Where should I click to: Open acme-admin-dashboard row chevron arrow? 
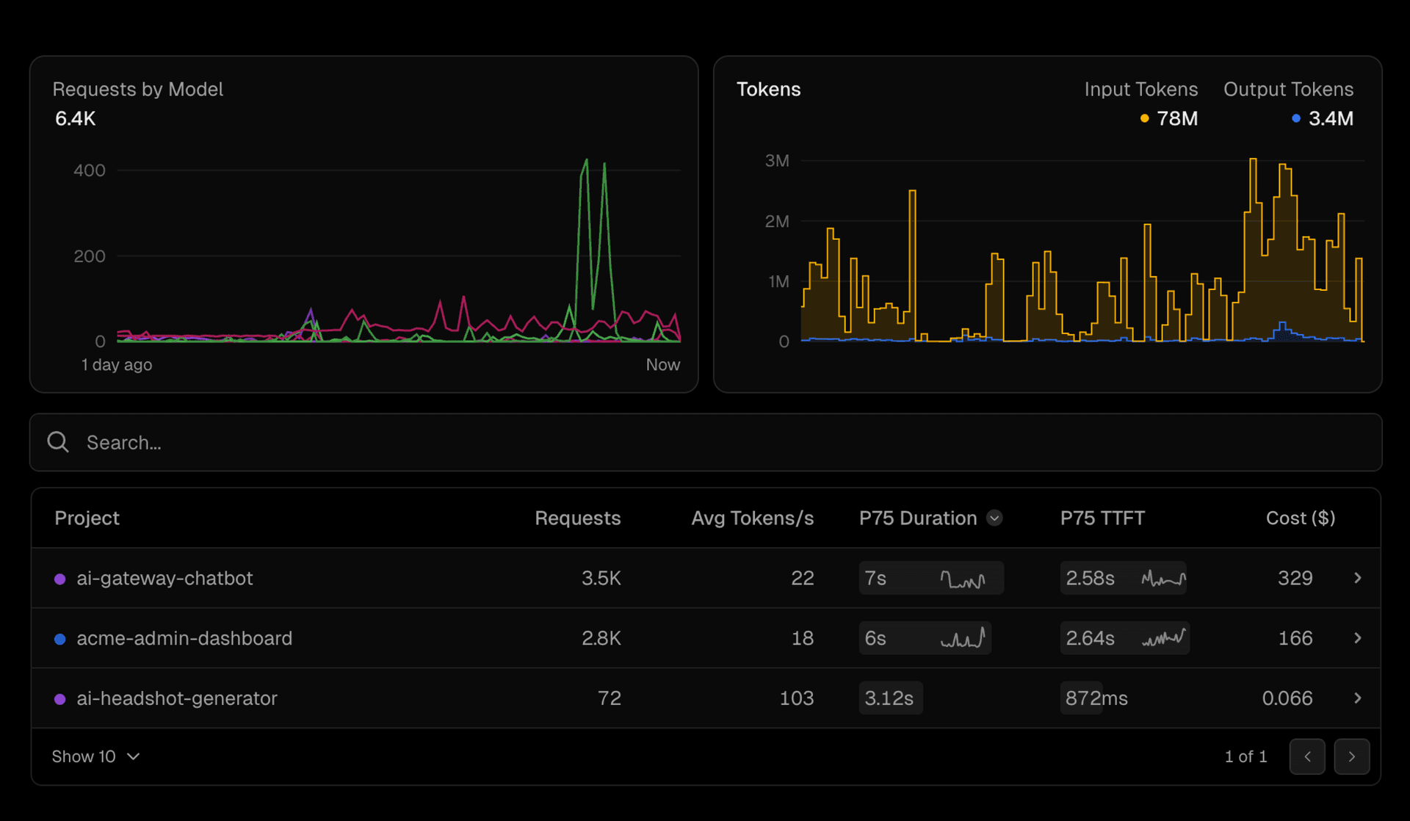1357,638
